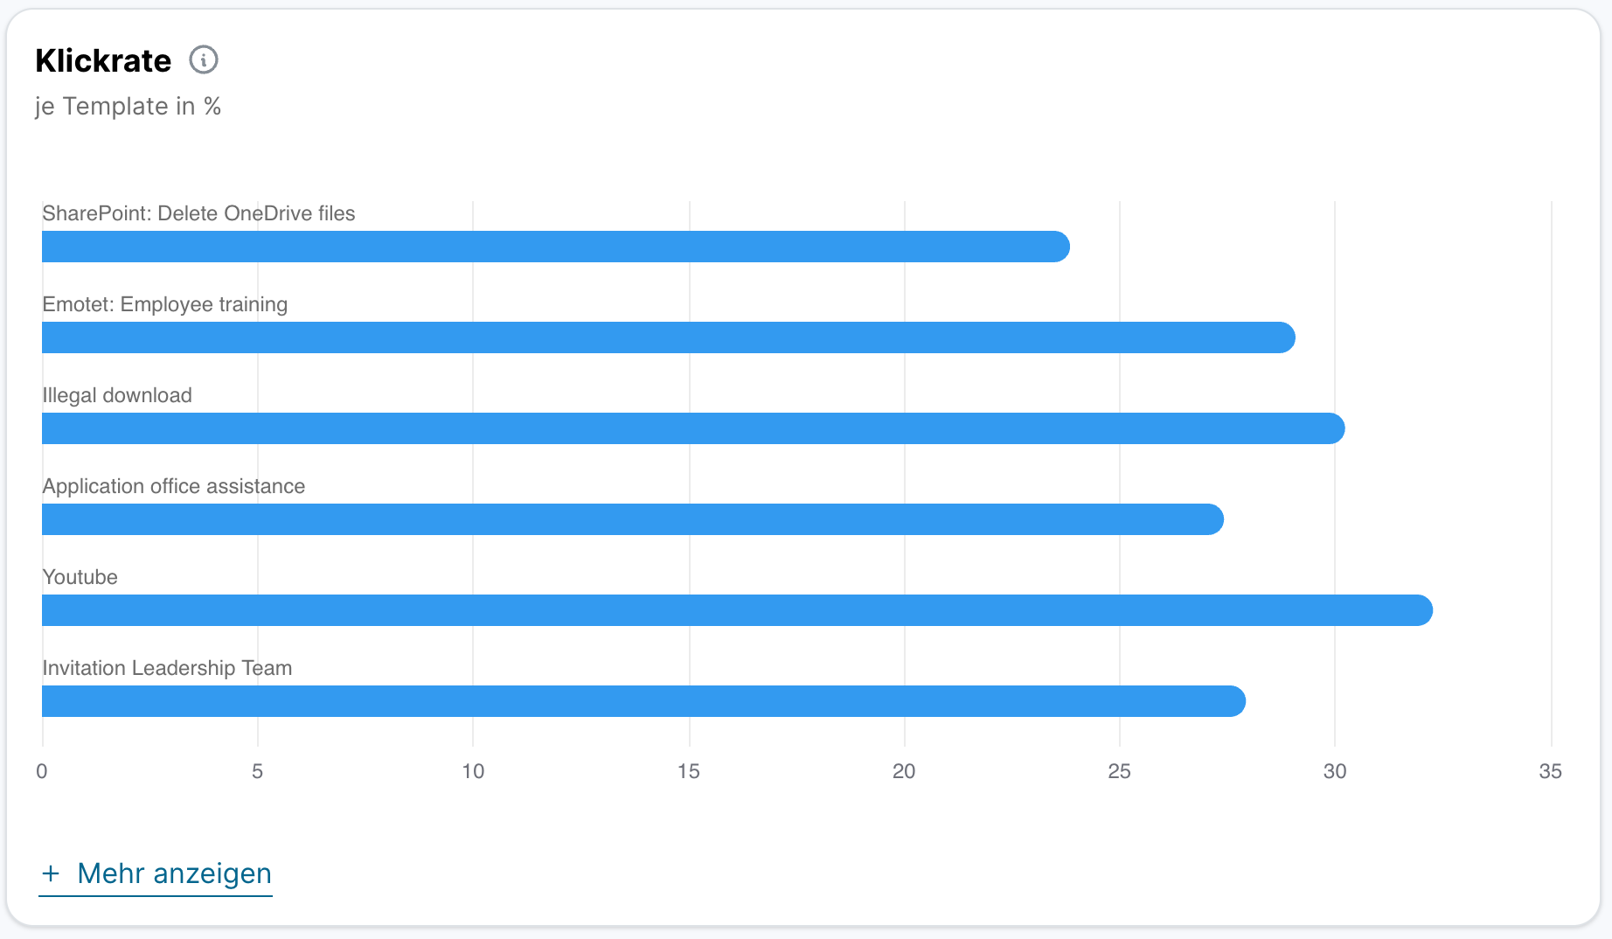Select the Invitation Leadership Team bar

pos(643,701)
